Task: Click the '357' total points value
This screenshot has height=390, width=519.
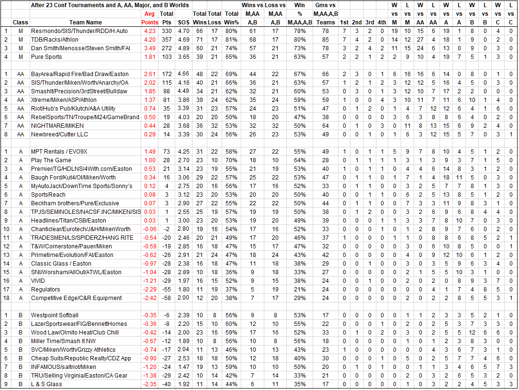Action: [x=167, y=40]
